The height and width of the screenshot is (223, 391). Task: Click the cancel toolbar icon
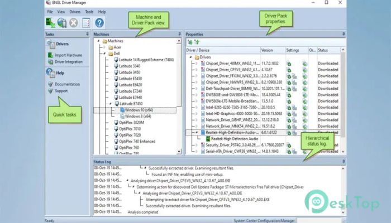coord(74,23)
